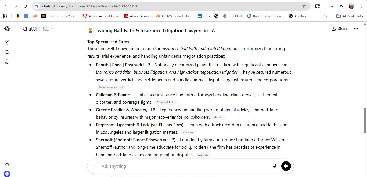The image size is (367, 177).
Task: Open invite team members icon
Action: click(x=7, y=164)
